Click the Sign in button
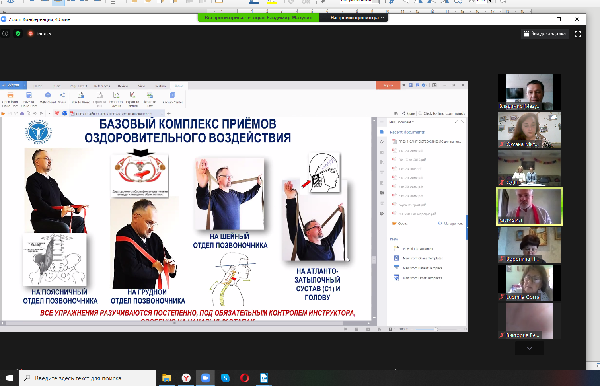The image size is (600, 386). [x=388, y=85]
